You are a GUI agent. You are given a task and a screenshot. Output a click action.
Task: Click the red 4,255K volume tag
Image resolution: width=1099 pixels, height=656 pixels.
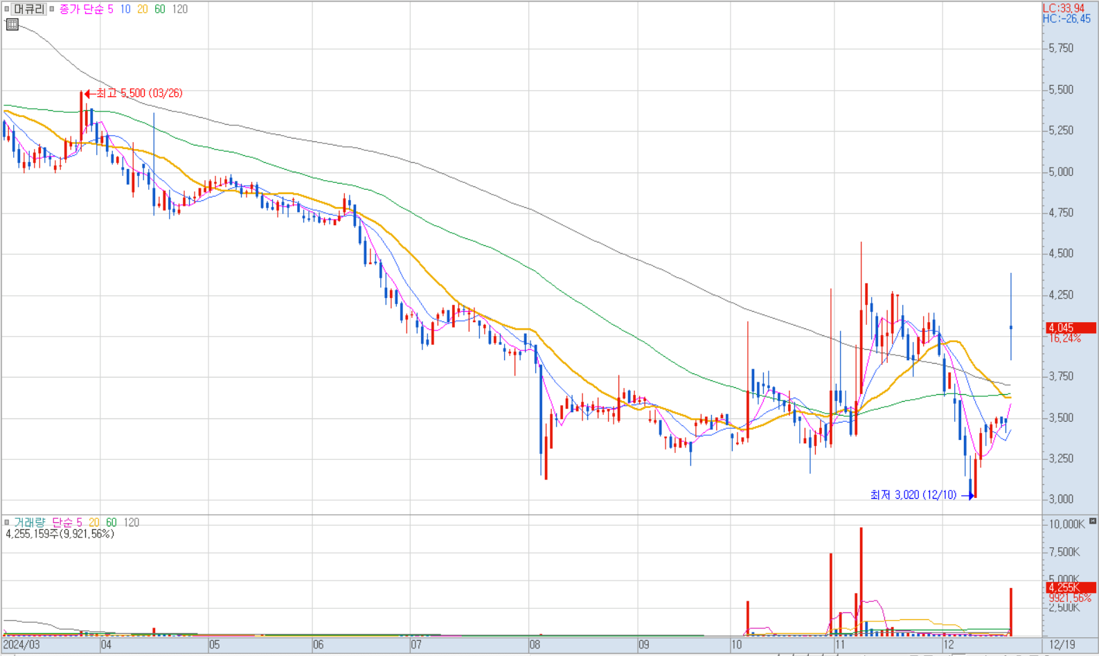tap(1071, 587)
